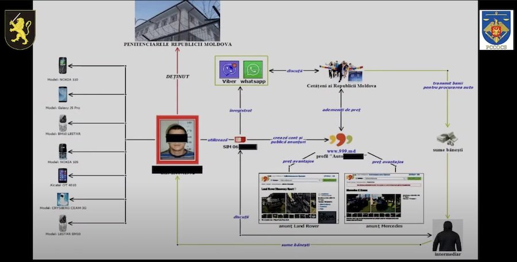Click the penitentiary building photo
The image size is (517, 262).
(x=177, y=20)
